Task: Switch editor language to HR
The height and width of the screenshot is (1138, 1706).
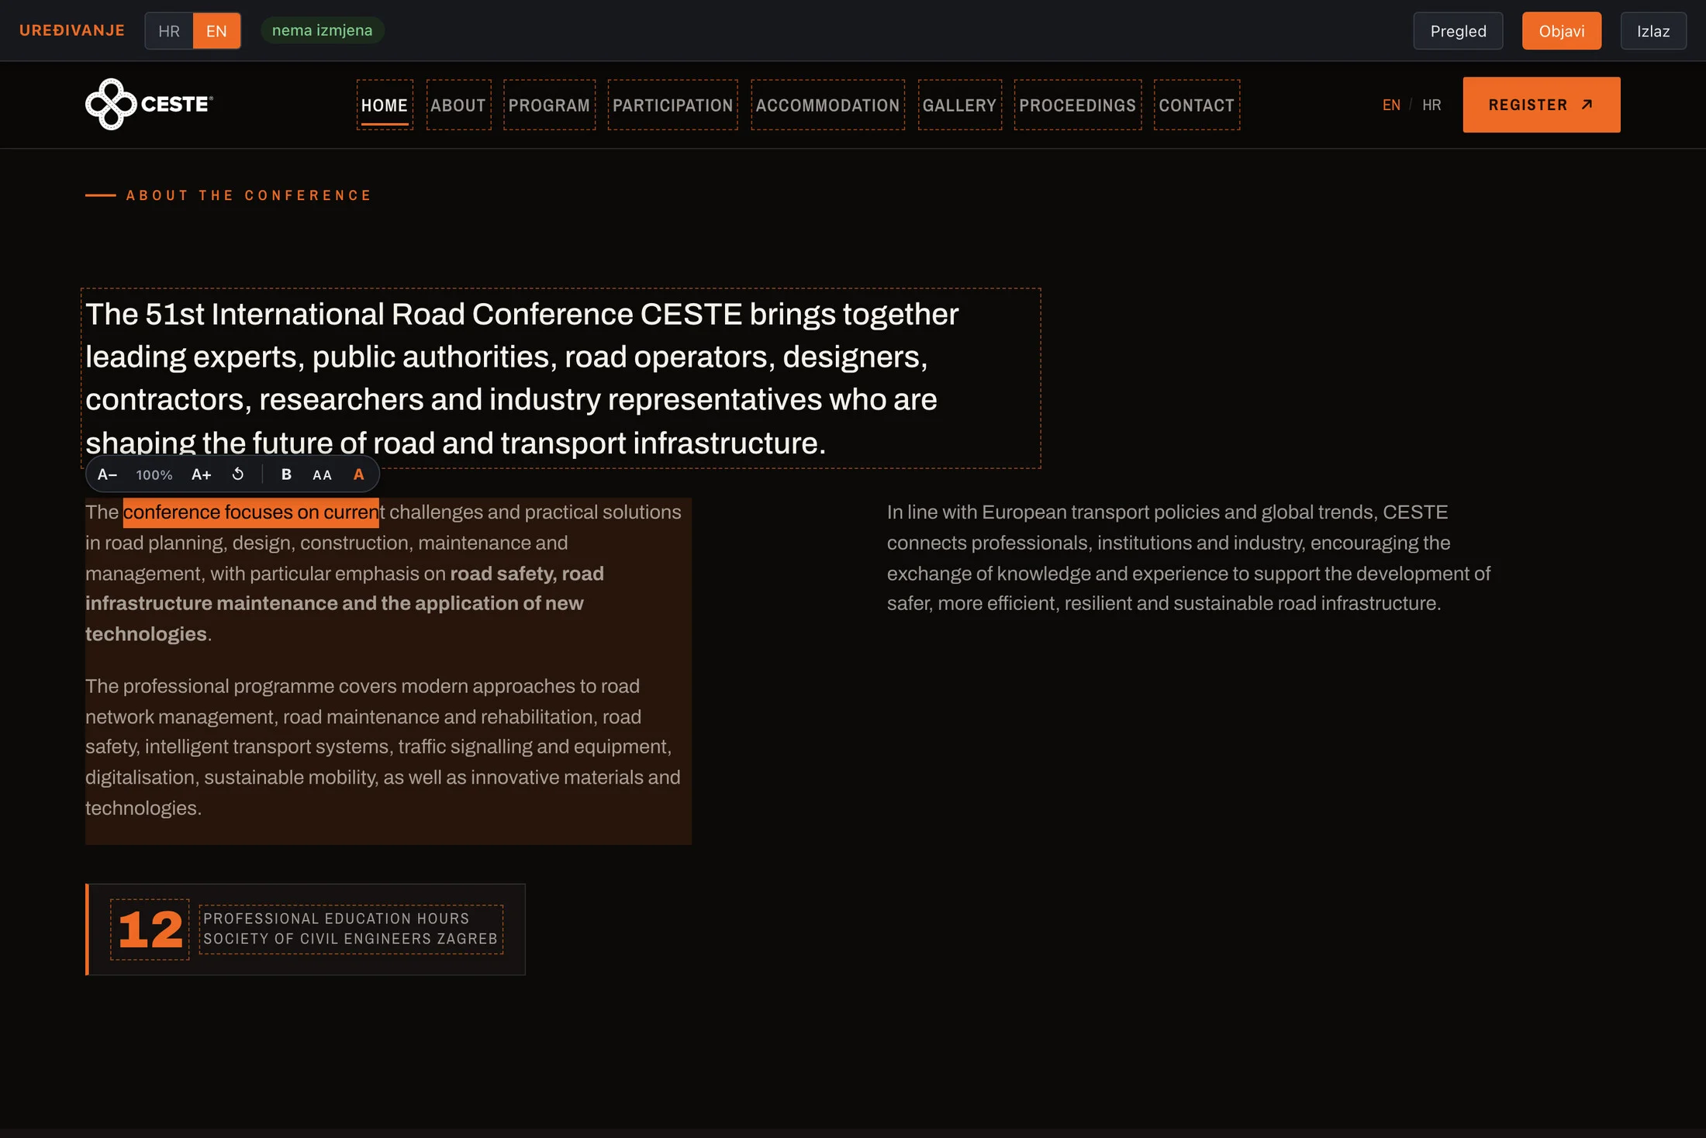Action: coord(169,31)
